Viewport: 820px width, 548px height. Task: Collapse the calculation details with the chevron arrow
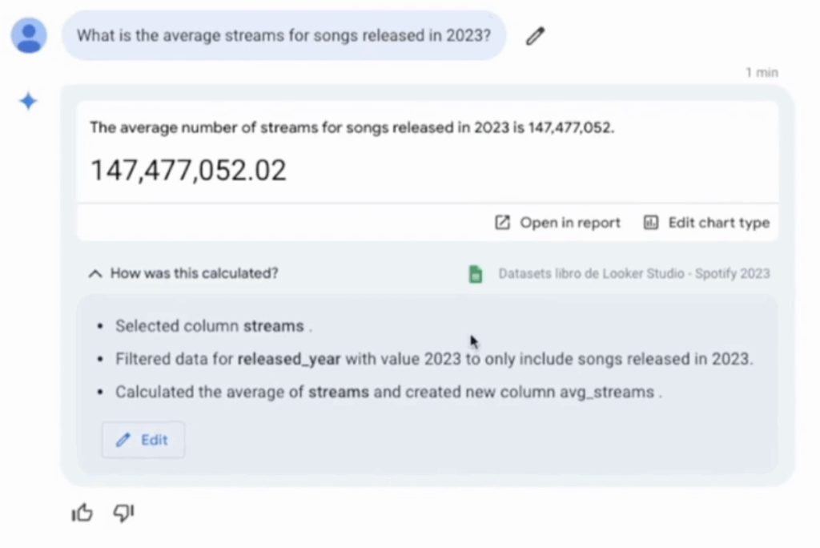tap(95, 274)
